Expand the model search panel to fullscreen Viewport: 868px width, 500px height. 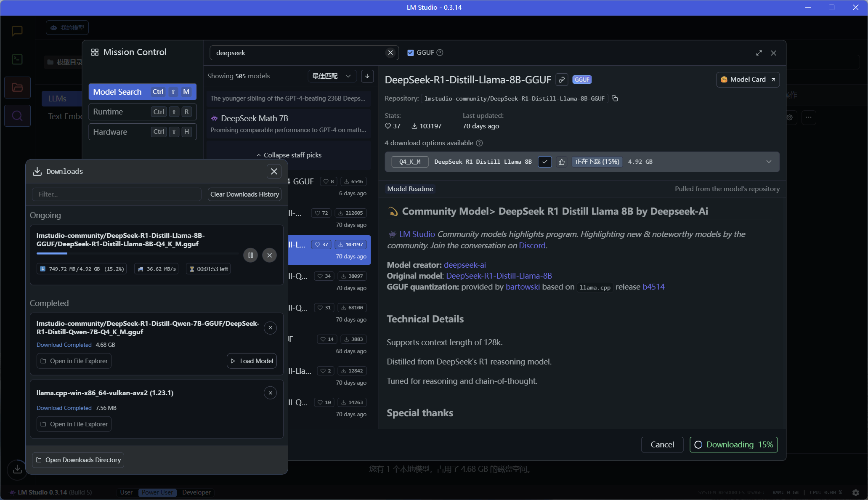759,53
